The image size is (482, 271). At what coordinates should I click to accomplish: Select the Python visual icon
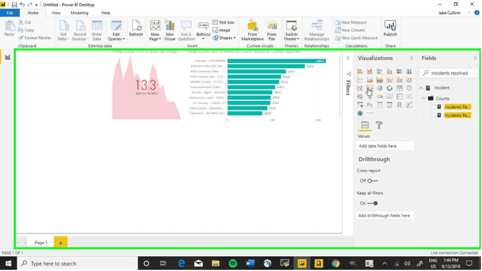click(370, 105)
